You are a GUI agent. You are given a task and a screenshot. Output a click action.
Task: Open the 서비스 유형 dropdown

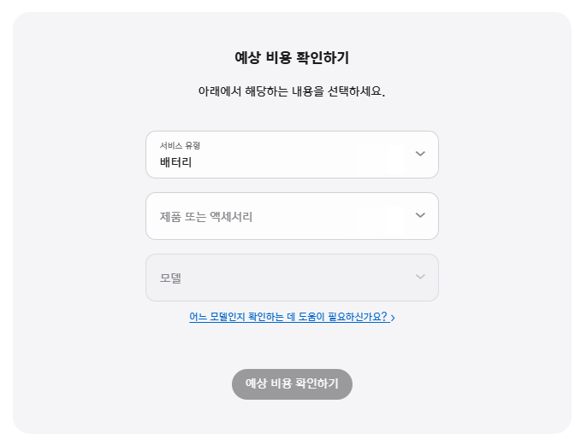(x=292, y=155)
